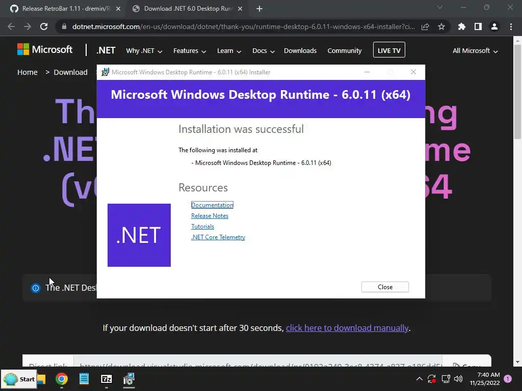Open the Start menu
The height and width of the screenshot is (391, 522).
[x=18, y=379]
